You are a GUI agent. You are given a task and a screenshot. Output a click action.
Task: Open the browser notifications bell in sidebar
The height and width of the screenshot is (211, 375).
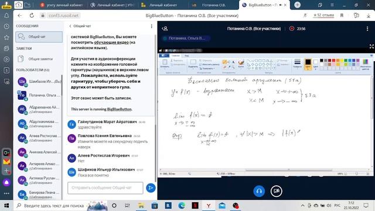click(6, 16)
